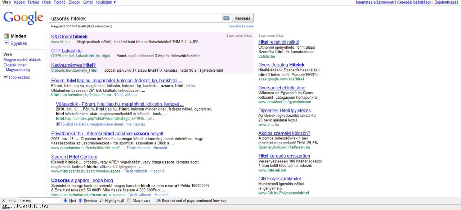Expand the Több eszköz arrow

[x=5, y=77]
